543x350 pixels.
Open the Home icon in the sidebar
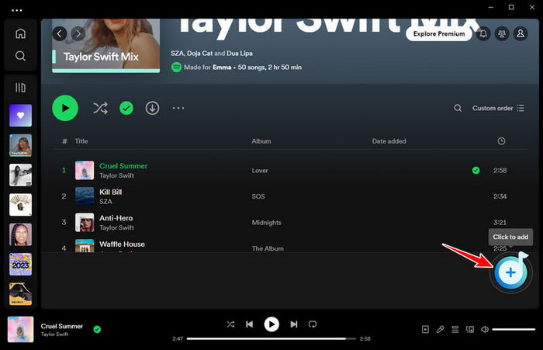(x=20, y=33)
